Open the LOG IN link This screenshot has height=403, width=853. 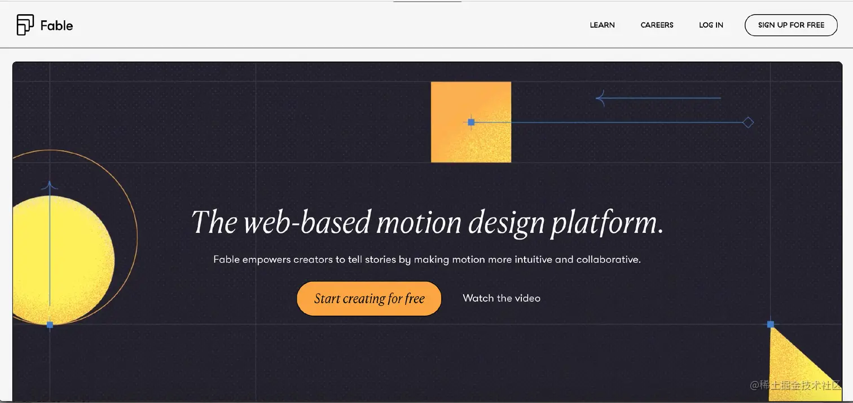pos(711,25)
